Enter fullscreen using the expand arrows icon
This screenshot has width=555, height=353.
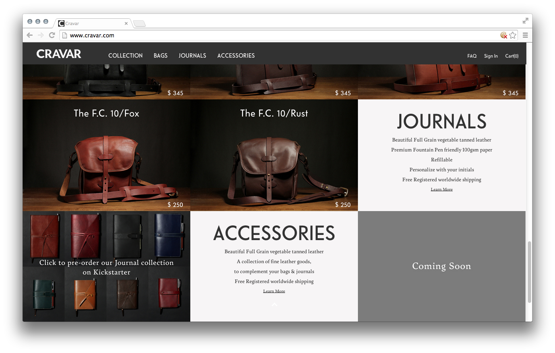[525, 21]
